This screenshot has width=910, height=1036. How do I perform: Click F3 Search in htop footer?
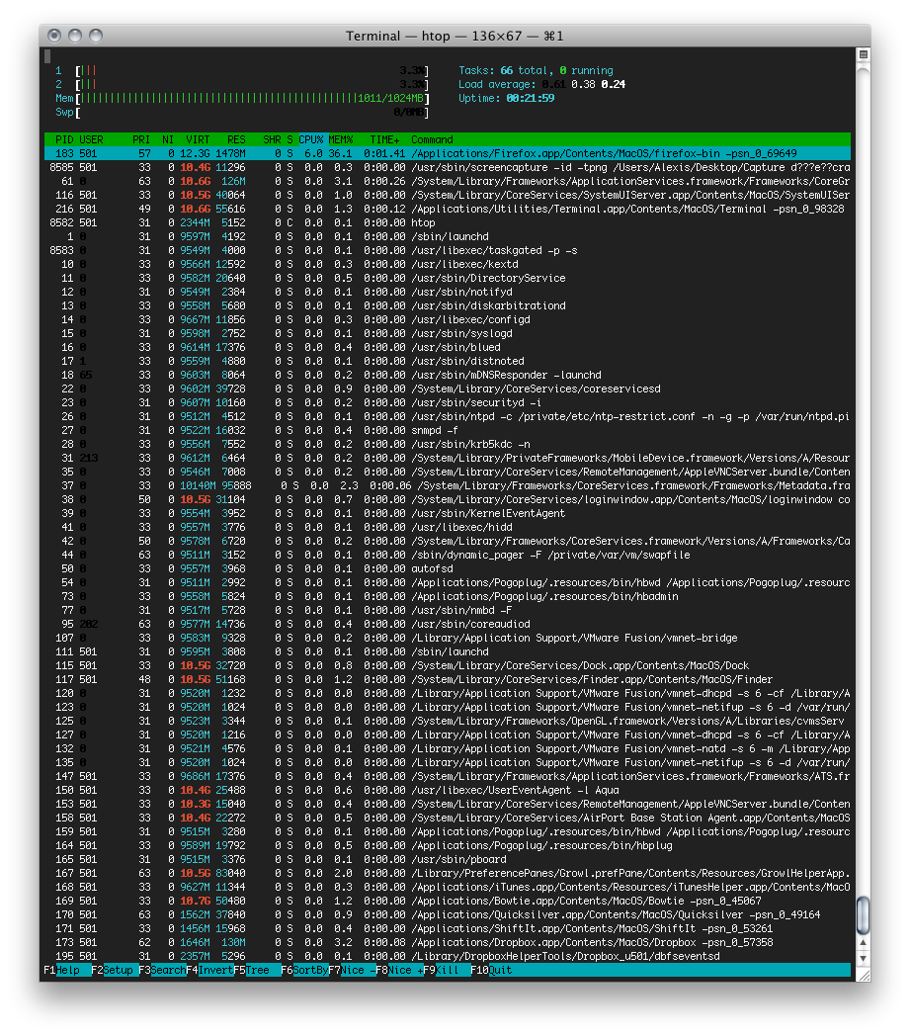[162, 970]
